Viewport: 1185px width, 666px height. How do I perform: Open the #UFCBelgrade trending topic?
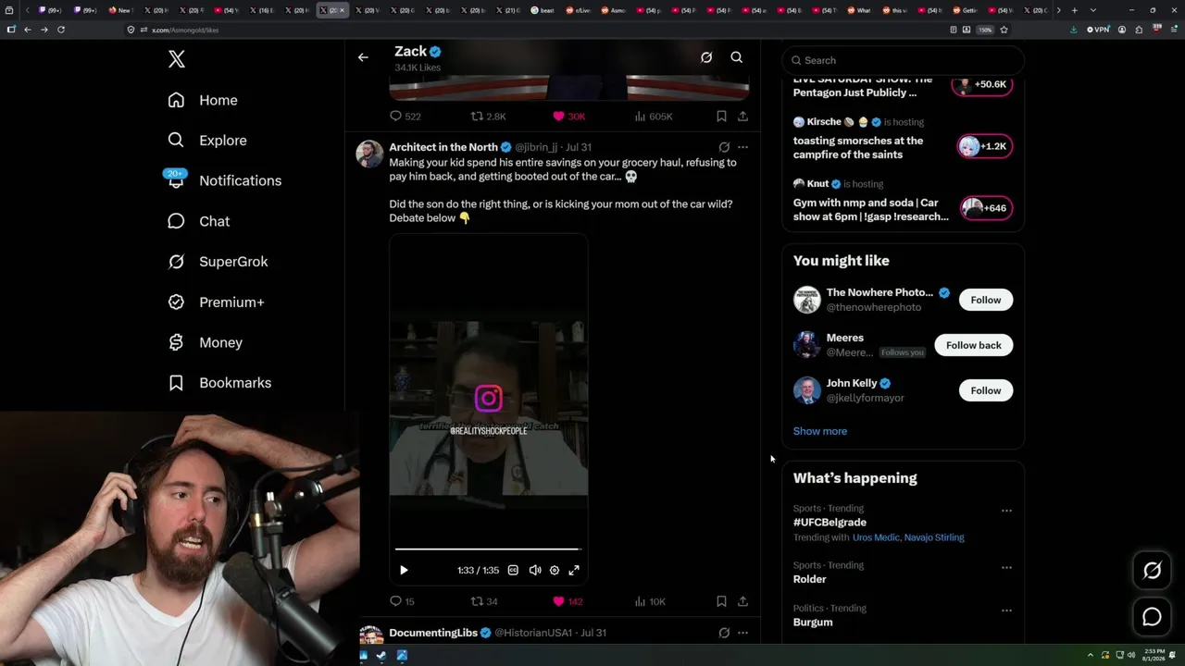pos(829,523)
